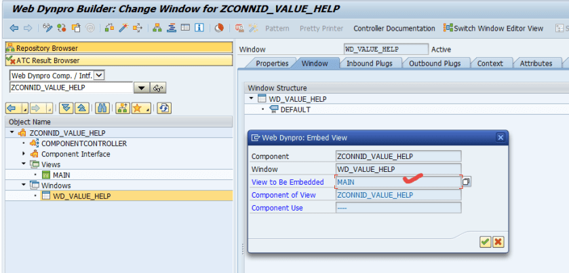Click Active/Inactive switch icon
This screenshot has height=273, width=569.
point(62,28)
